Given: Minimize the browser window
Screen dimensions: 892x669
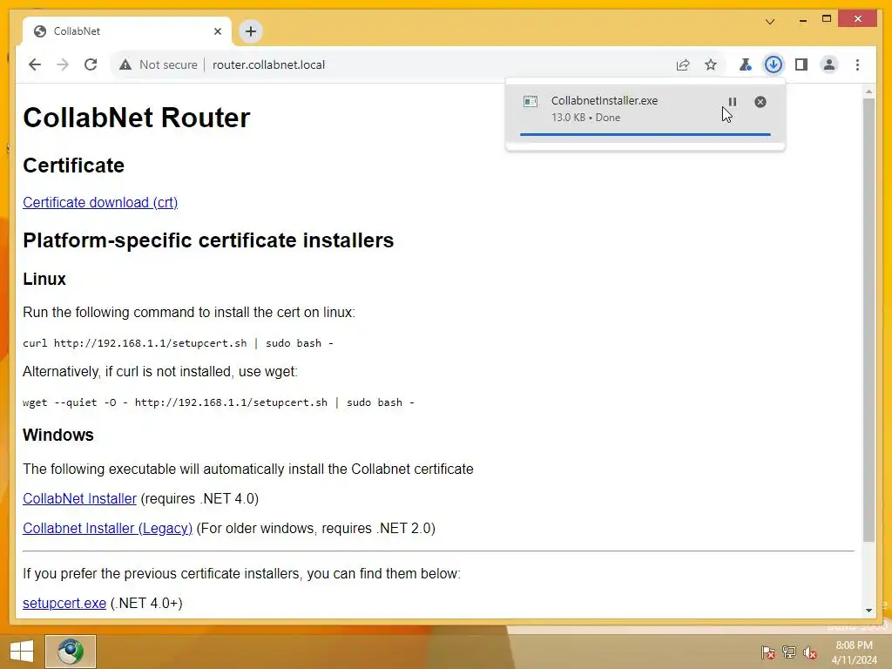Looking at the screenshot, I should 802,19.
